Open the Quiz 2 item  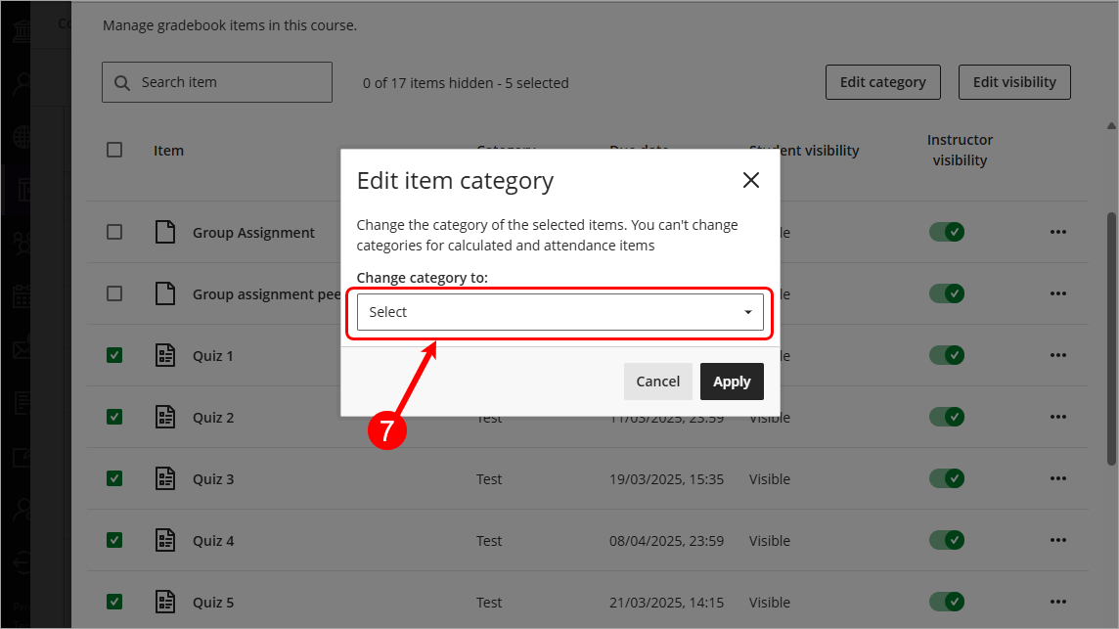(212, 418)
